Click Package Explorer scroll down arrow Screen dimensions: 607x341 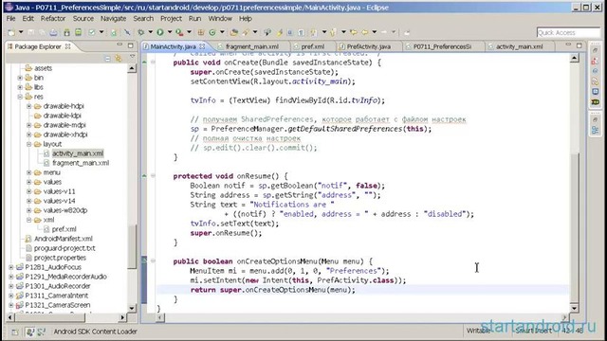tap(132, 308)
